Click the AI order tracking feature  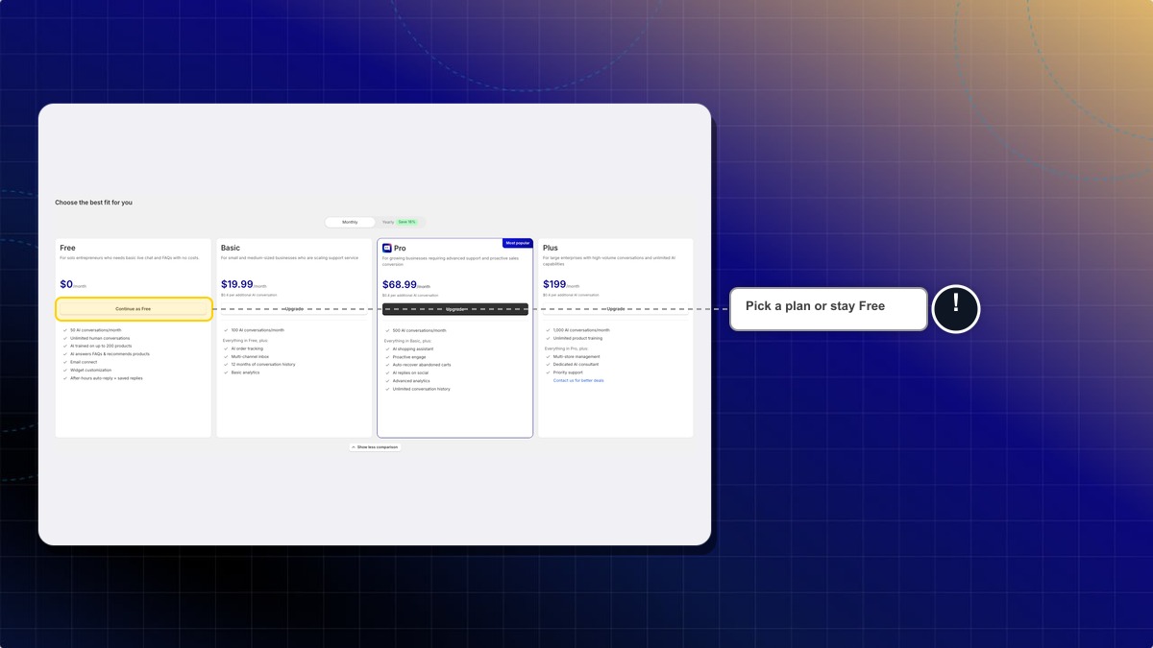pos(247,348)
